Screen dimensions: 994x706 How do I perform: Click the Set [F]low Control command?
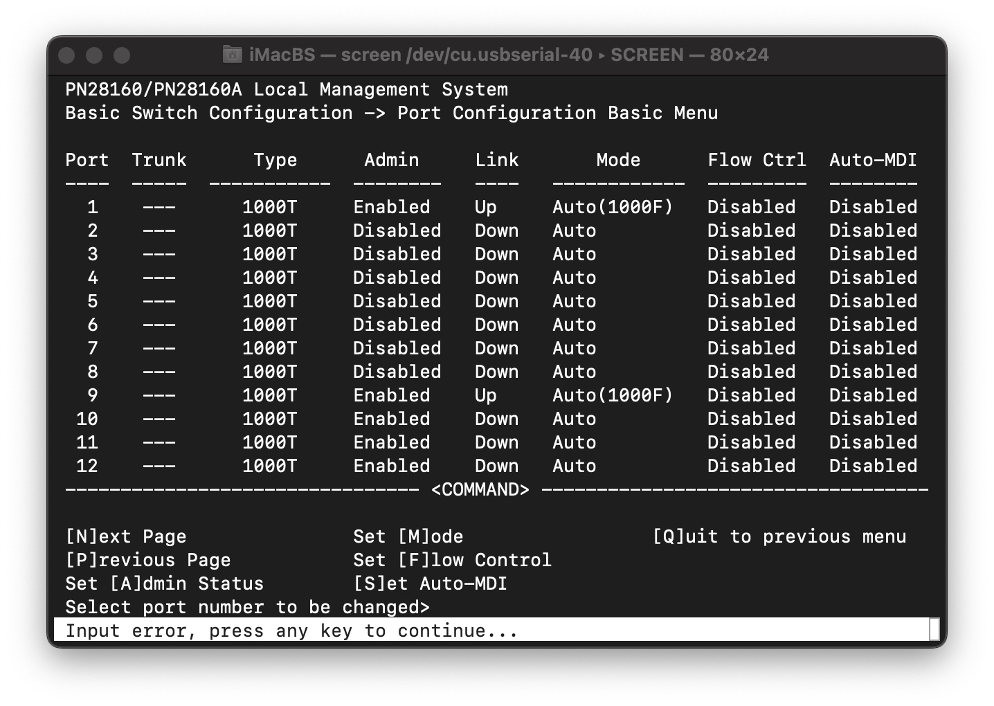[453, 560]
